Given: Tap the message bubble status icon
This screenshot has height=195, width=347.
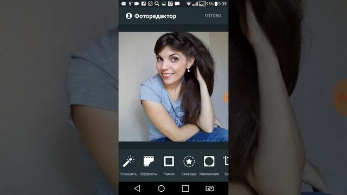Looking at the screenshot, I should coord(177,4).
